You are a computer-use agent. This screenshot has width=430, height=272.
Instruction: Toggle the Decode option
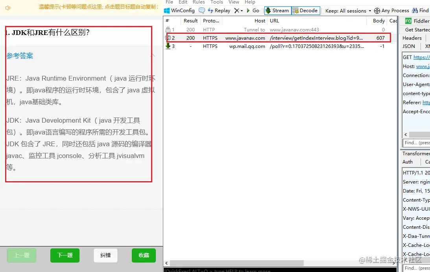click(306, 11)
